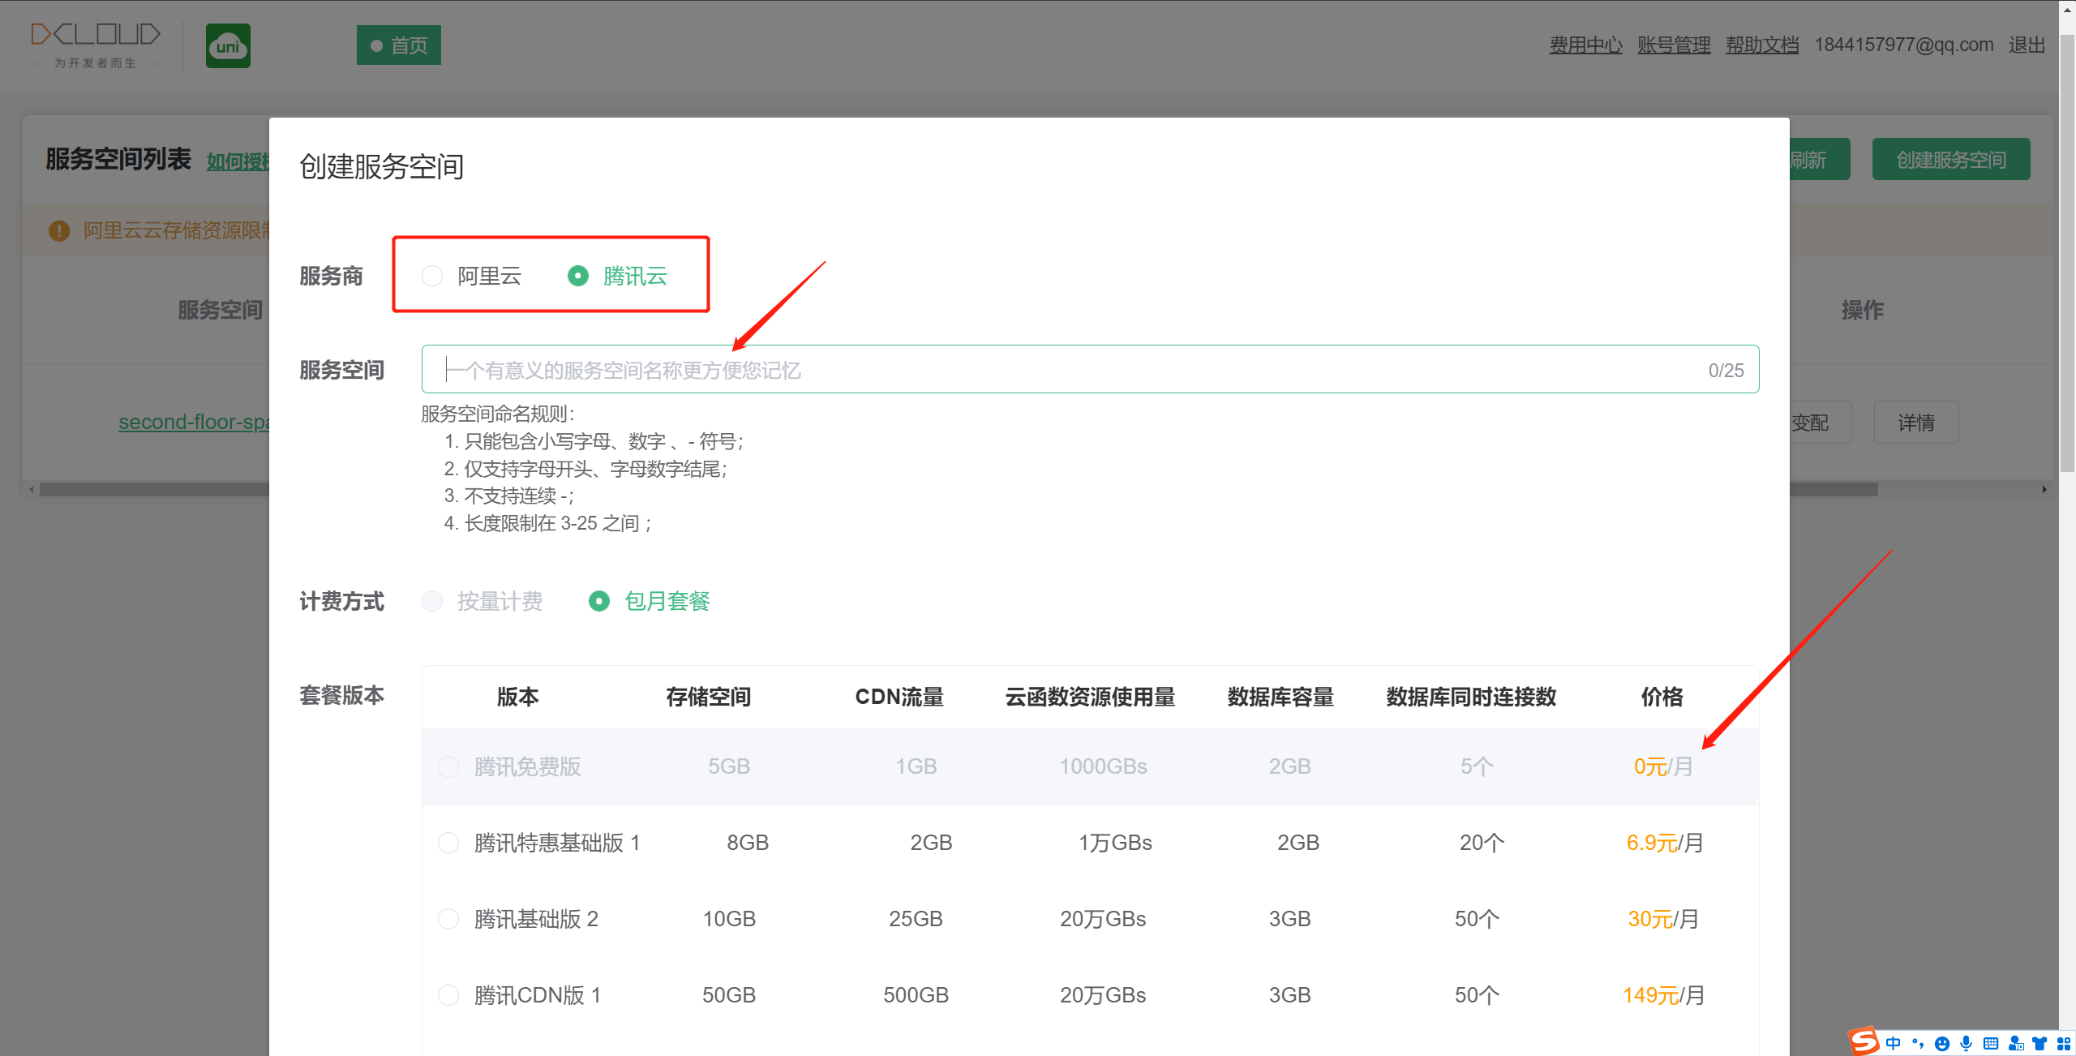
Task: Open the Sogou skin shirt icon
Action: pos(2040,1044)
